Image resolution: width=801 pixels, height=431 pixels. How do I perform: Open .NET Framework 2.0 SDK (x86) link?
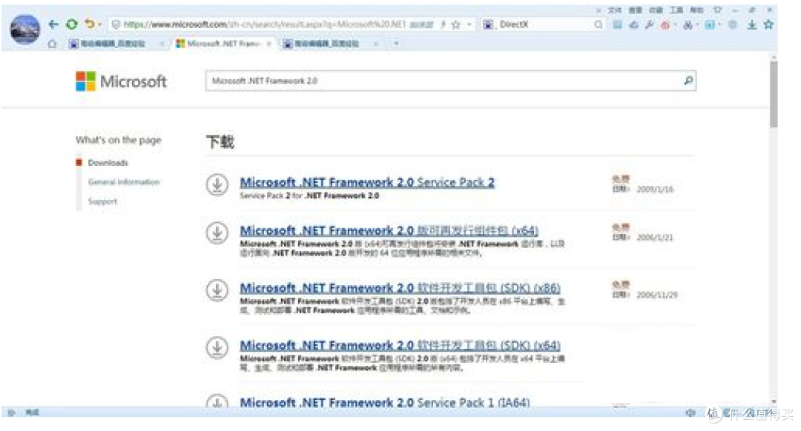pos(400,287)
